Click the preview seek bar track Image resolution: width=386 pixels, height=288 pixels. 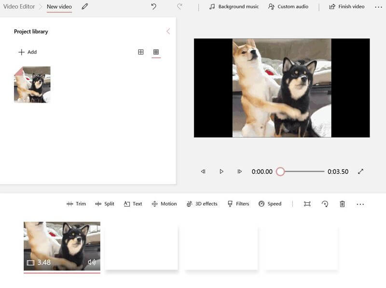[304, 171]
